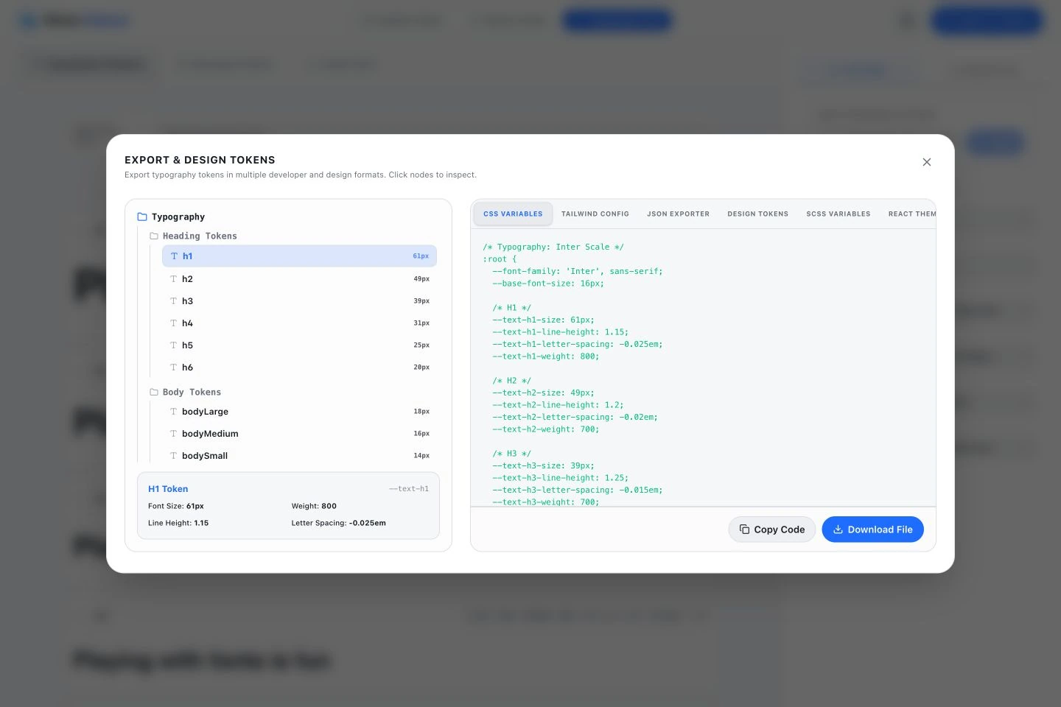Open the Design Tokens tab

[758, 214]
